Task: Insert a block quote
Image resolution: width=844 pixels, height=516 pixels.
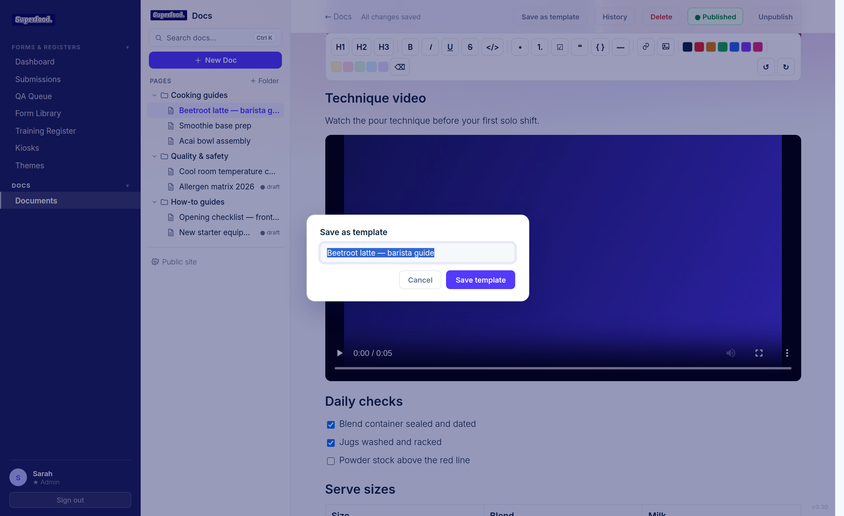Action: point(580,47)
